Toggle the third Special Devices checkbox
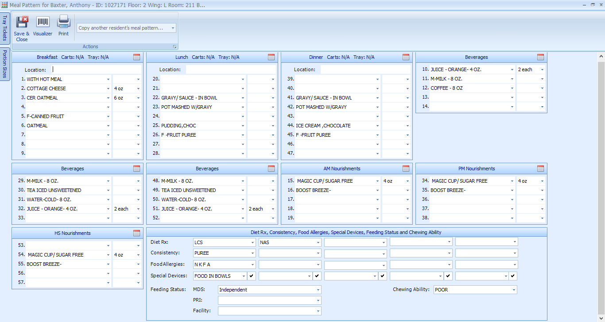The image size is (605, 322). 382,276
